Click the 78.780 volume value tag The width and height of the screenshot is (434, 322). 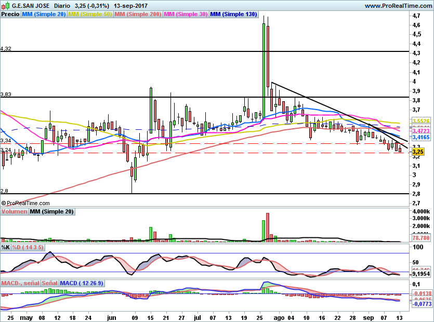419,237
